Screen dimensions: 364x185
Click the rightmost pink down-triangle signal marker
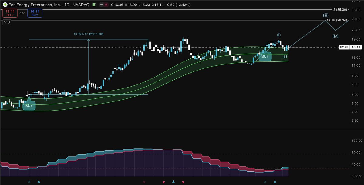click(183, 182)
